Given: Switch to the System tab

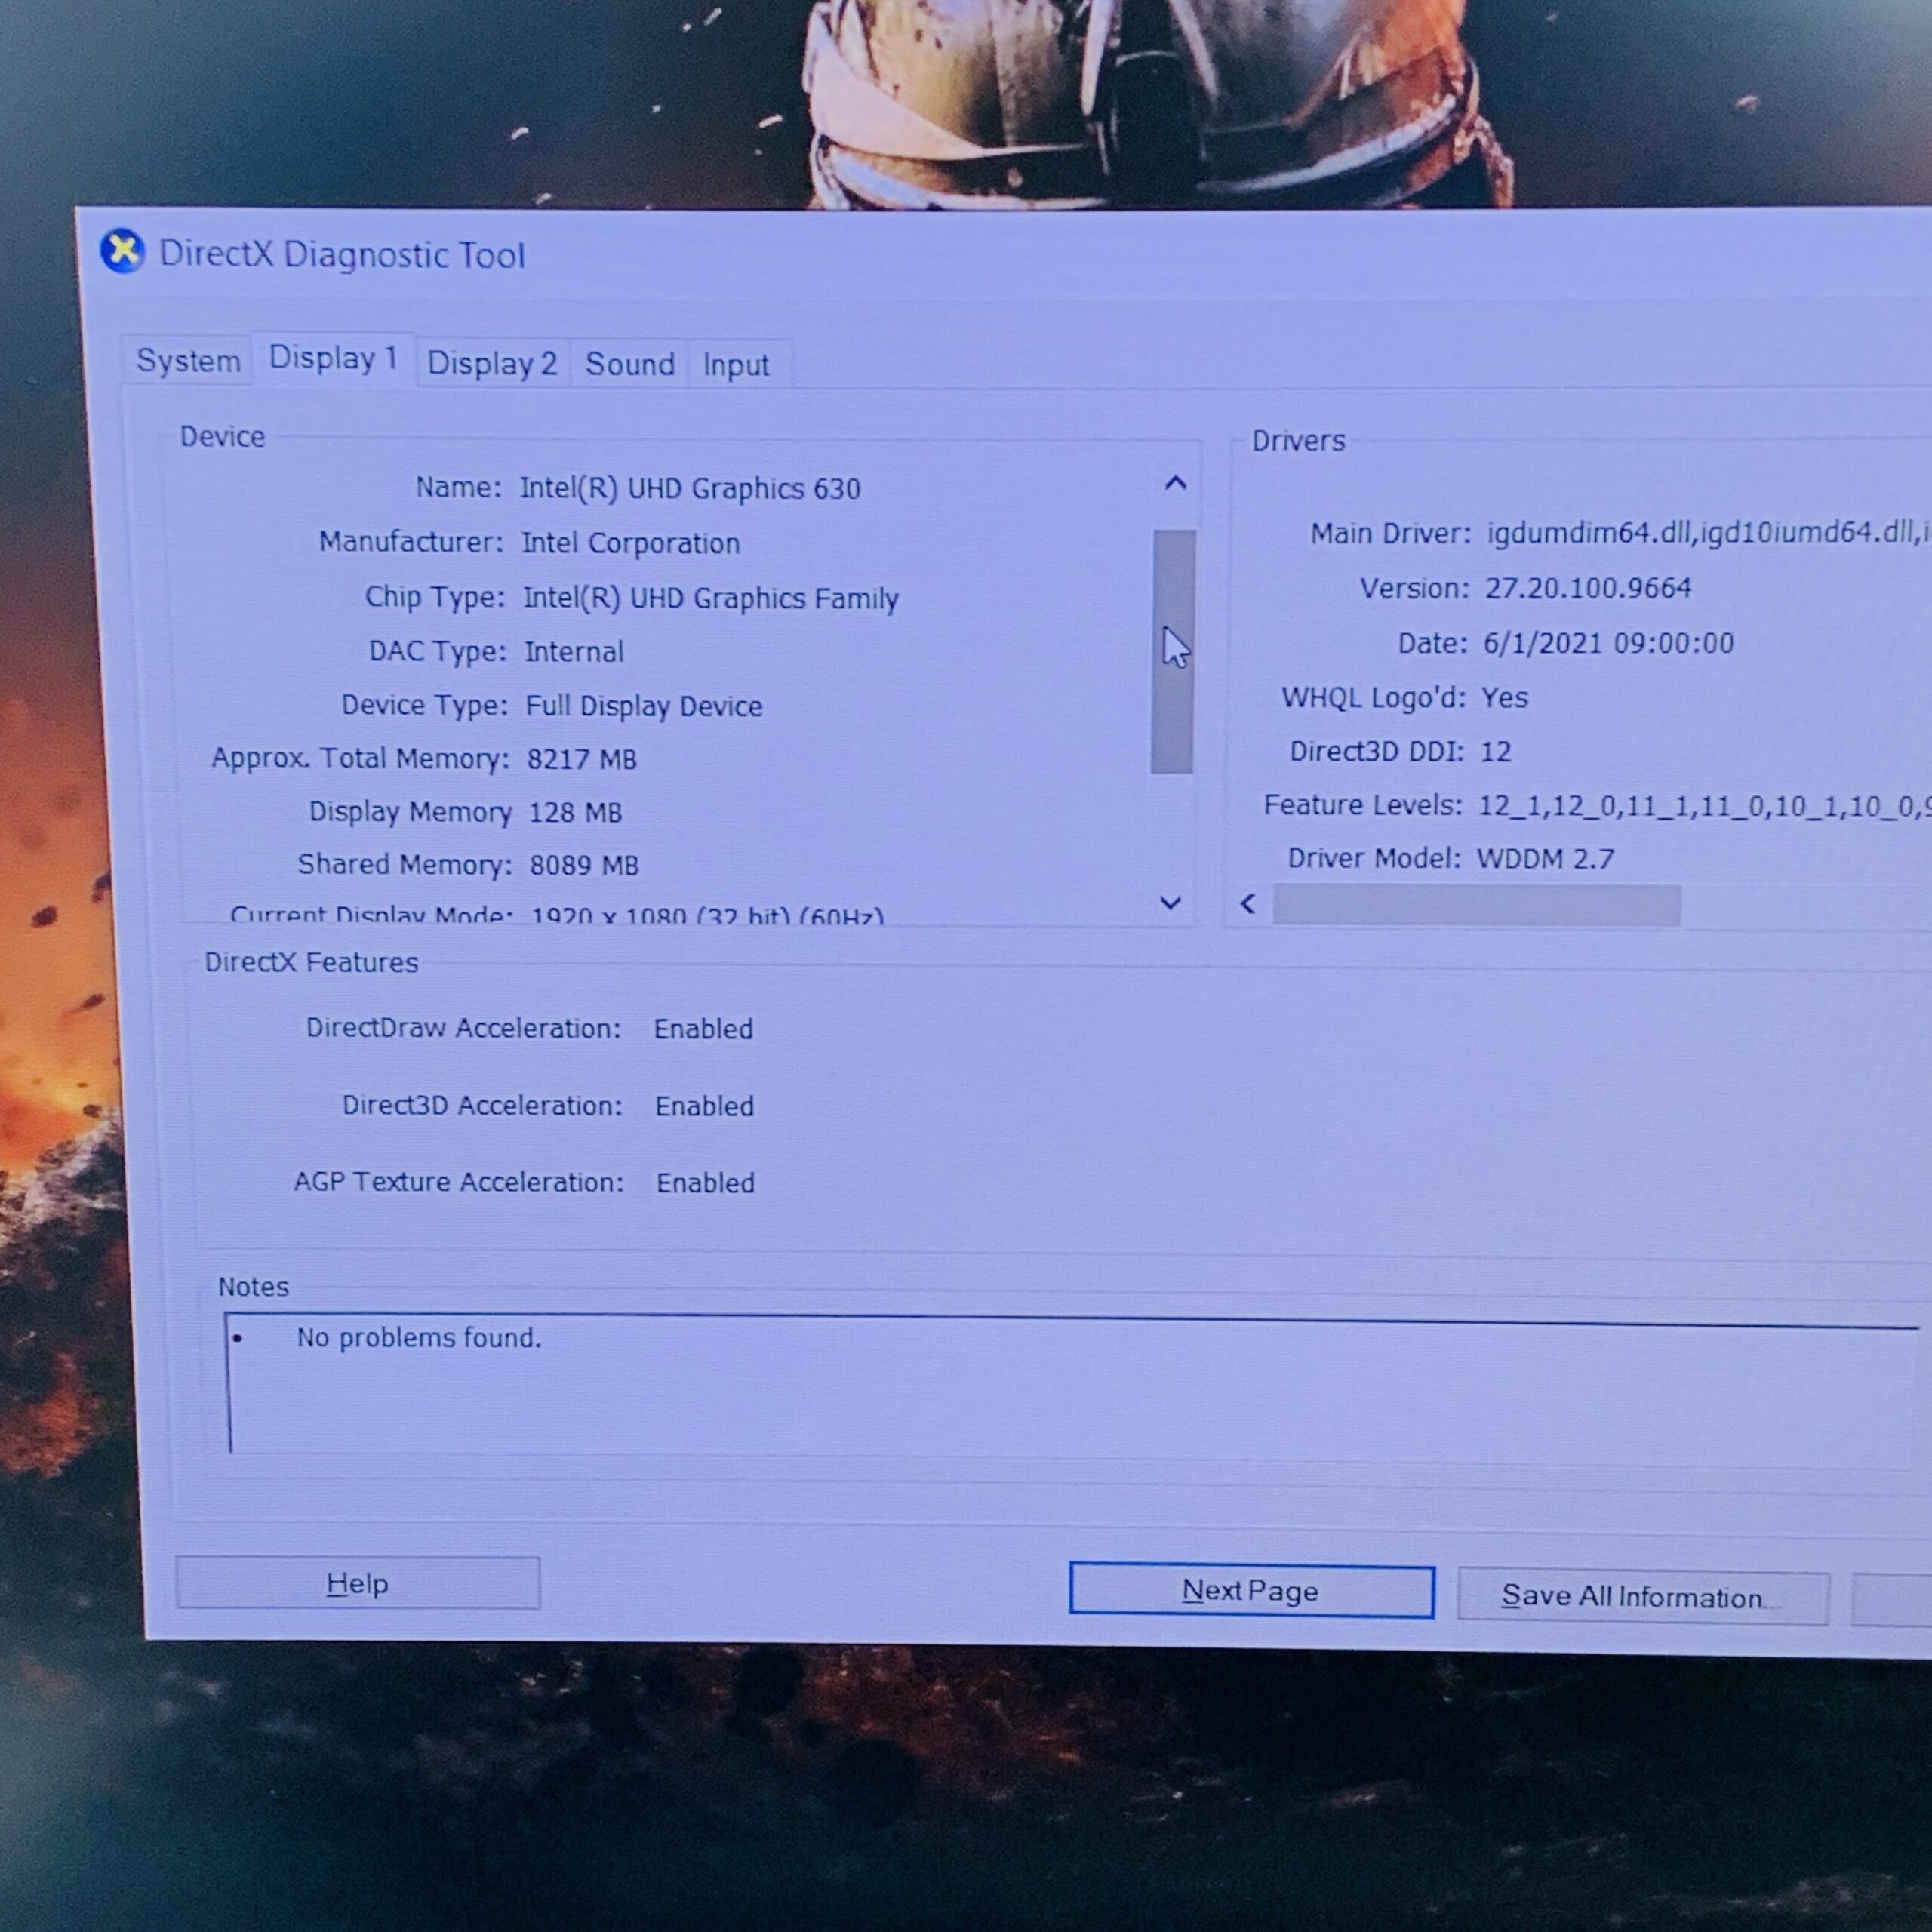Looking at the screenshot, I should 187,360.
